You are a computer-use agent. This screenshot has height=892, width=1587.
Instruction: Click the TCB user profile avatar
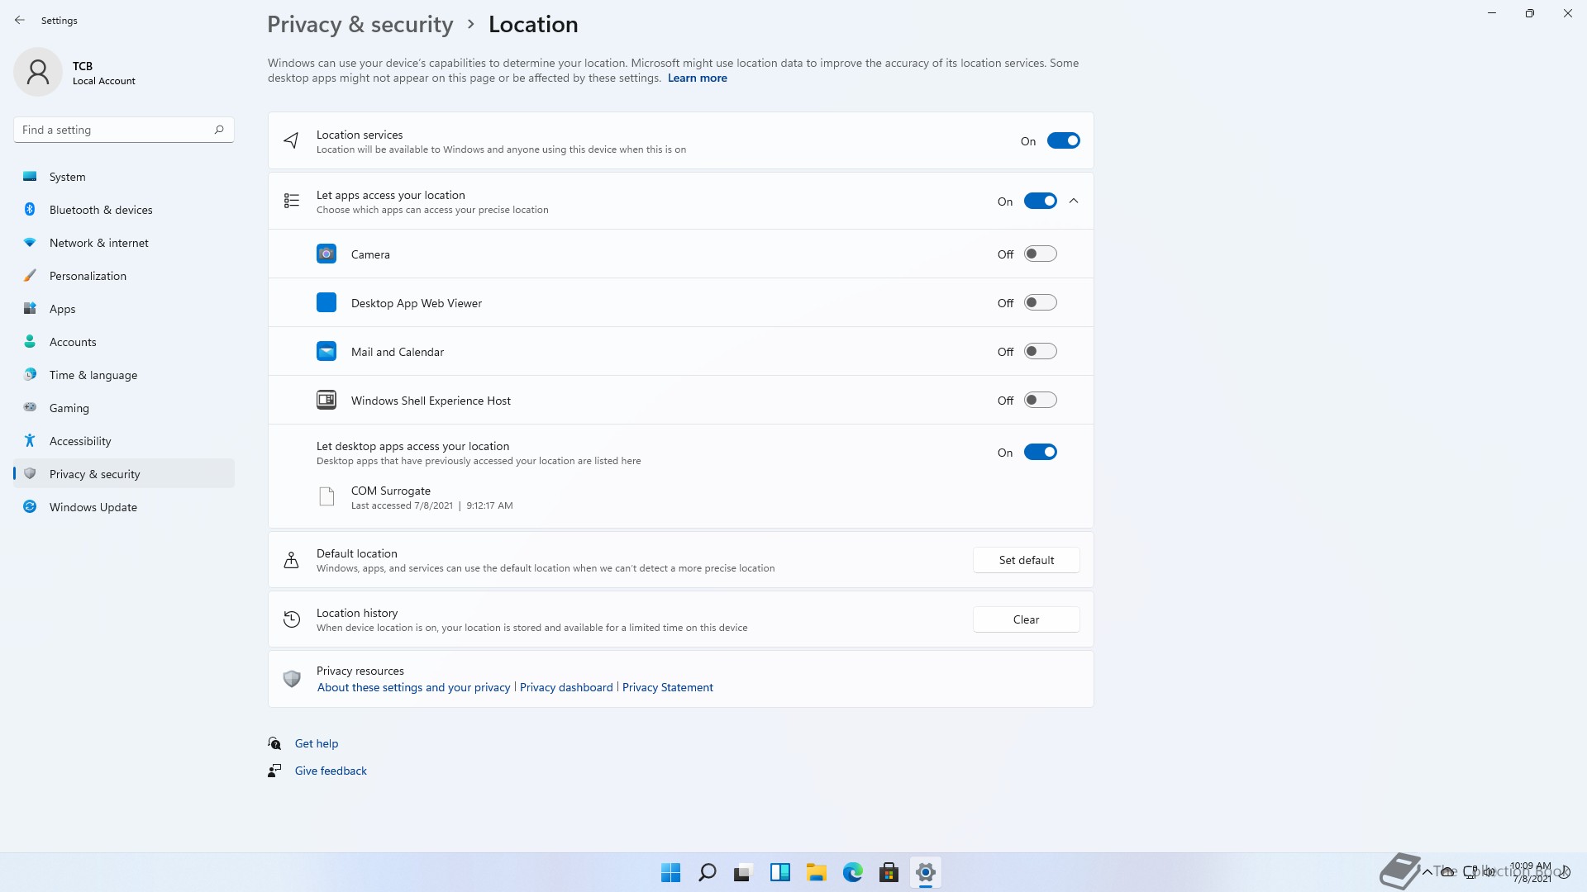coord(38,72)
